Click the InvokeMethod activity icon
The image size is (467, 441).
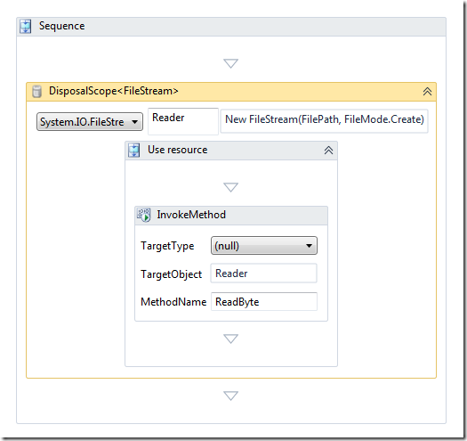144,215
